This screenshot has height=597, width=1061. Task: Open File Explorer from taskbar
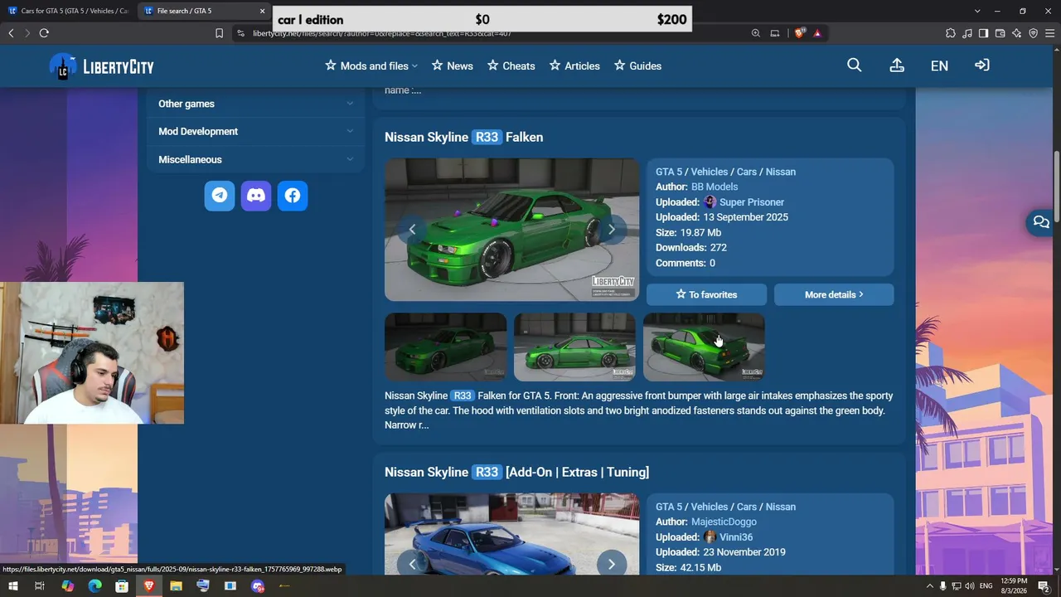click(x=176, y=586)
